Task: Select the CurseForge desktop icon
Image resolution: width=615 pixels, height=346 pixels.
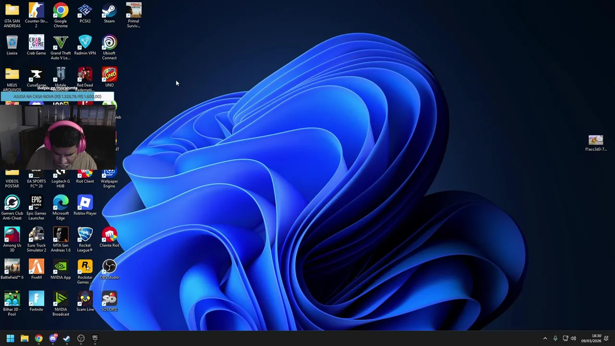Action: pyautogui.click(x=37, y=78)
